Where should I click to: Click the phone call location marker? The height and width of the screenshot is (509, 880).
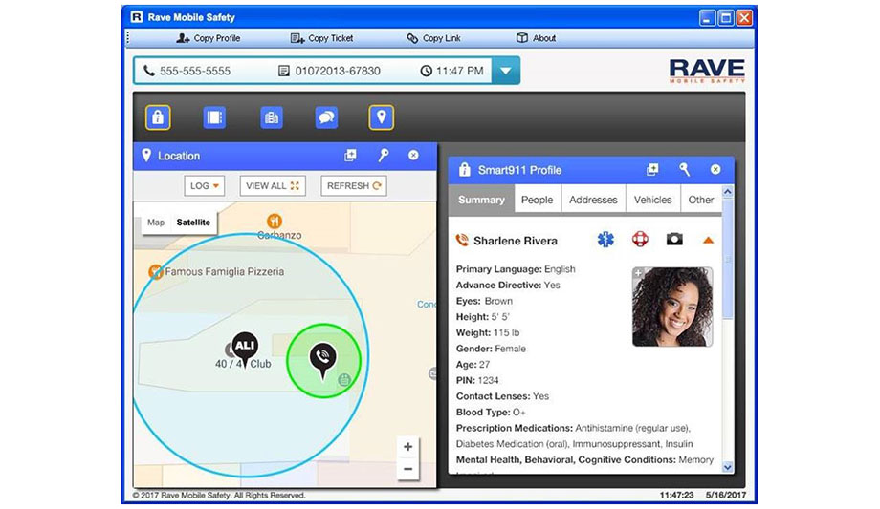[322, 361]
